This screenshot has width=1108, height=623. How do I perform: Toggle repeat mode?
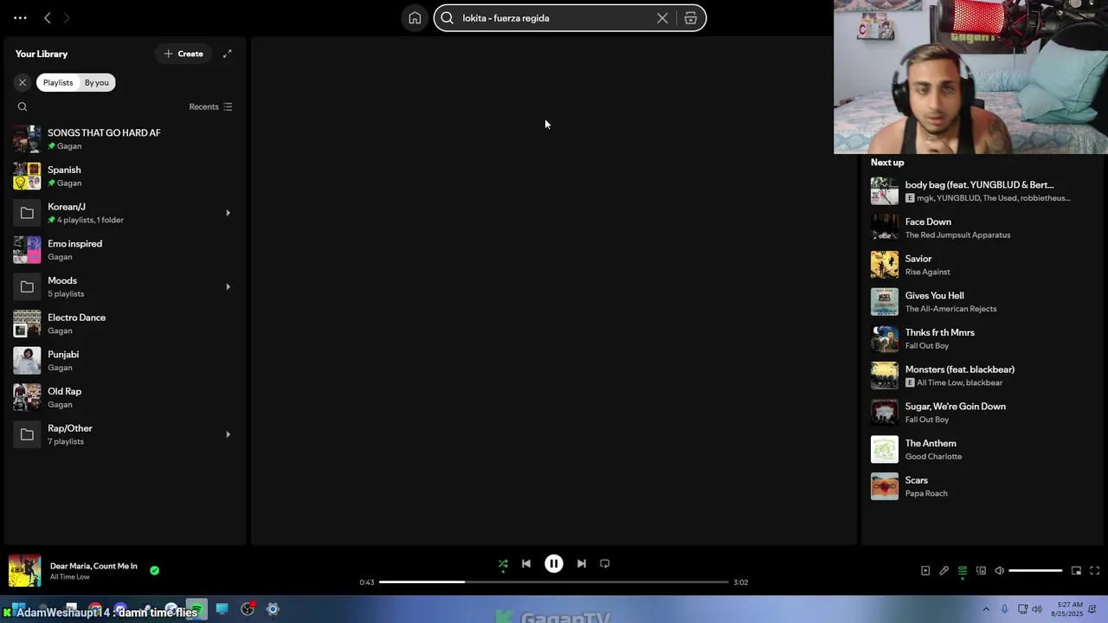pyautogui.click(x=605, y=563)
